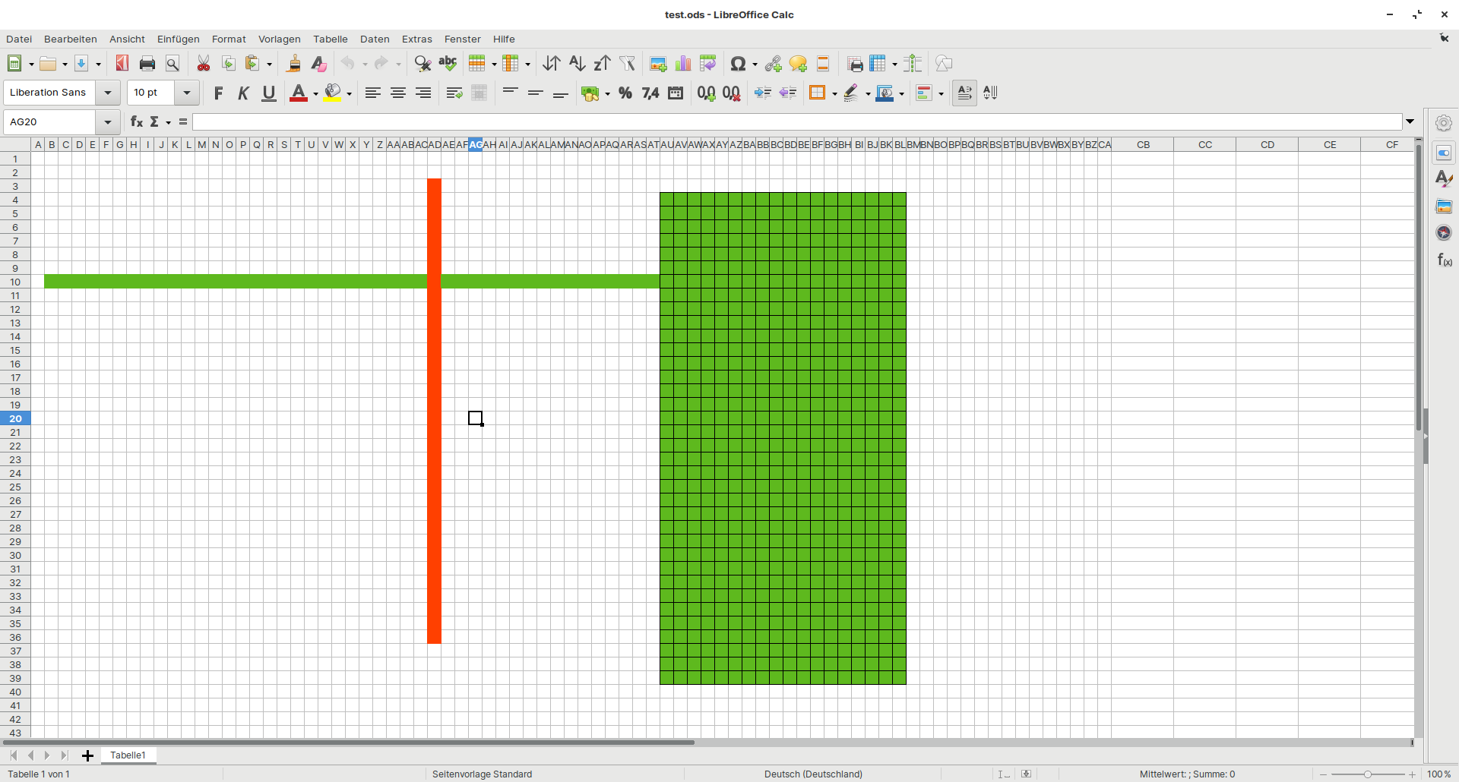
Task: Toggle left-to-right text direction button
Action: 964,93
